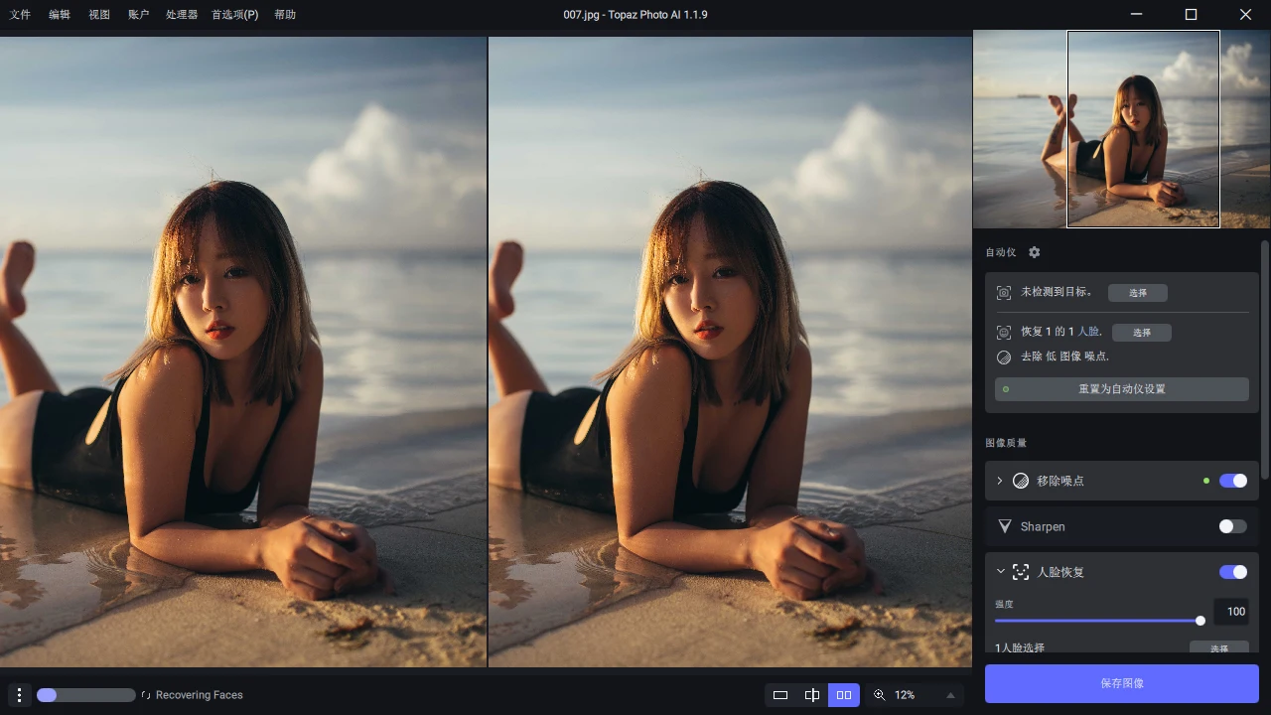The image size is (1271, 715).
Task: Select the single image view mode
Action: click(x=780, y=695)
